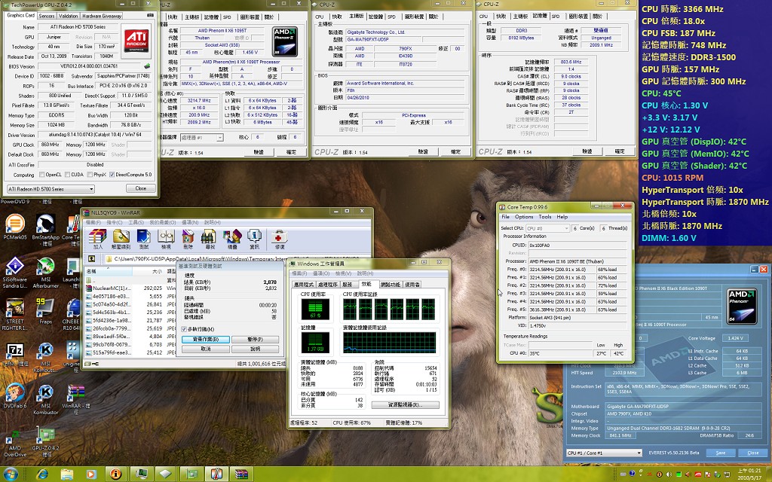Click 驗證 in the CPU-Z mainboard window

point(423,151)
